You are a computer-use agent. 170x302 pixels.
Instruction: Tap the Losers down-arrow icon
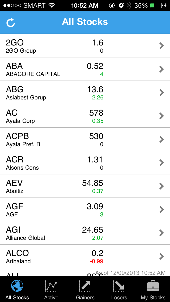point(119,286)
